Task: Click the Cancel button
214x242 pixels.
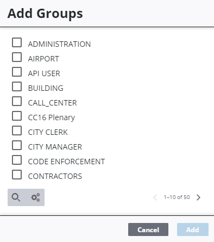Action: point(148,229)
